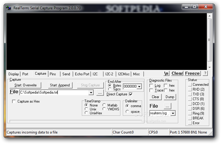The height and width of the screenshot is (144, 221).
Task: Open the realterm.log dropdown
Action: click(173, 113)
